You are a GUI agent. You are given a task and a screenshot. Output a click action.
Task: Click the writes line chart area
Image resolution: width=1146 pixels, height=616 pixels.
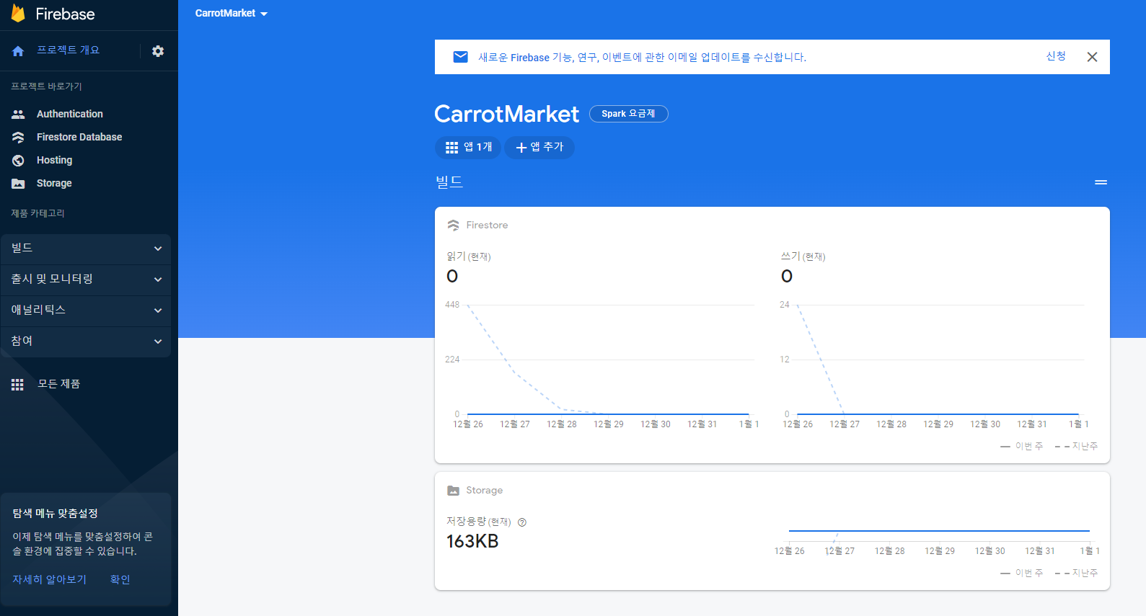(x=938, y=360)
